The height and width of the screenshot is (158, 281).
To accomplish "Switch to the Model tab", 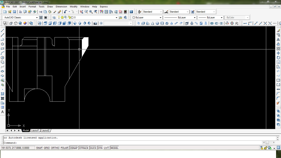I will tap(26, 131).
